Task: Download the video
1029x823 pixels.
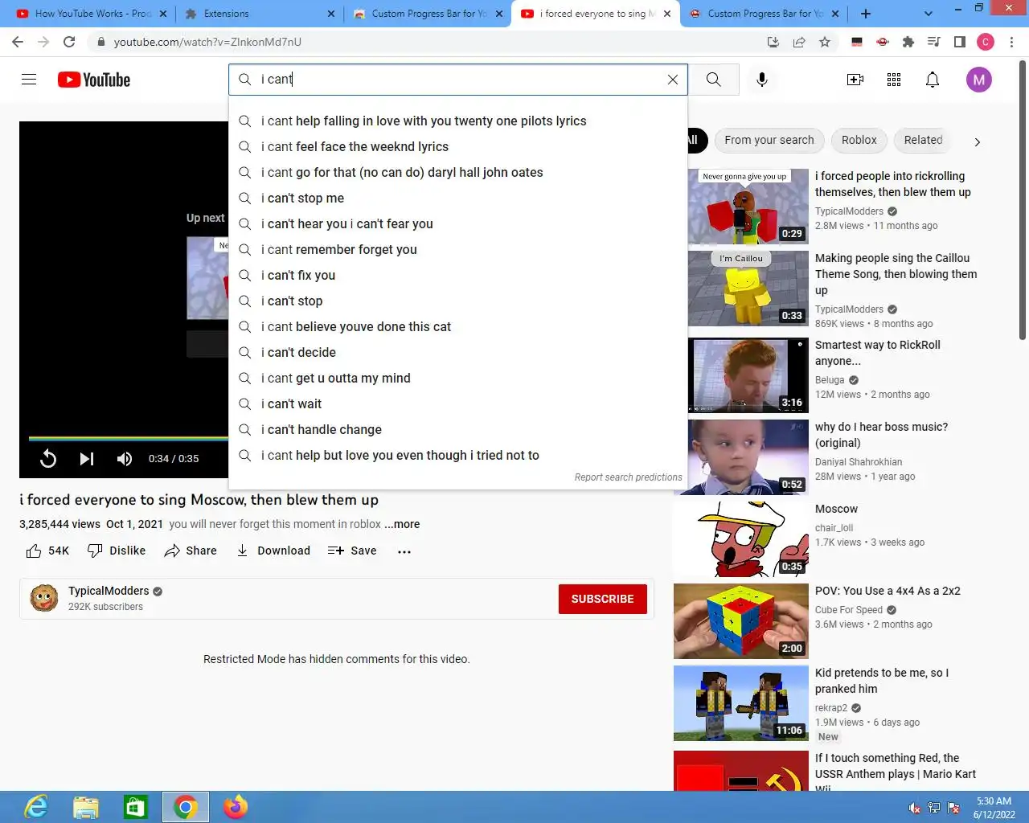Action: pyautogui.click(x=273, y=551)
